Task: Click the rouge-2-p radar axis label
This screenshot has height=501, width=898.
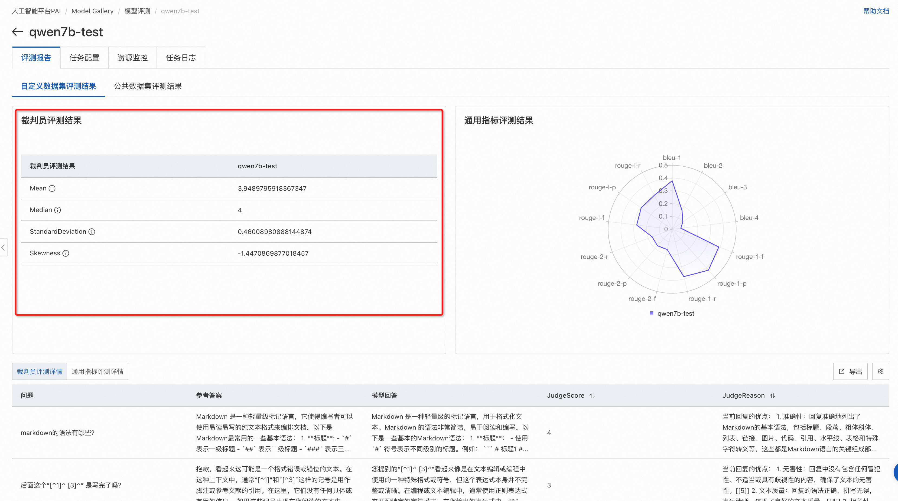Action: pos(612,284)
